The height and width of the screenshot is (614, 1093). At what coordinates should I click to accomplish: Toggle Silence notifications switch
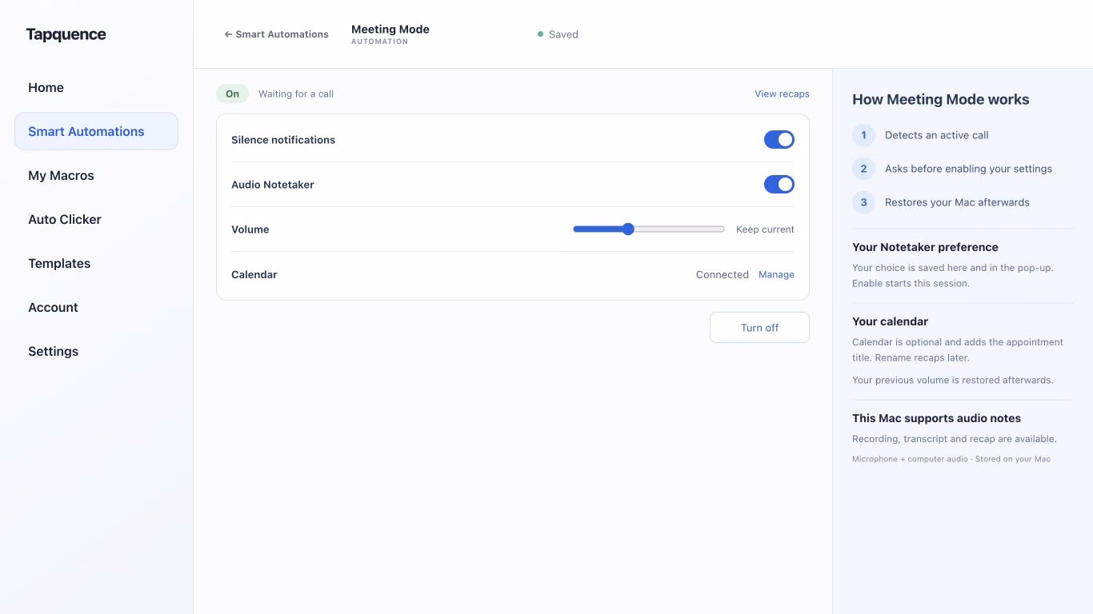click(x=779, y=140)
